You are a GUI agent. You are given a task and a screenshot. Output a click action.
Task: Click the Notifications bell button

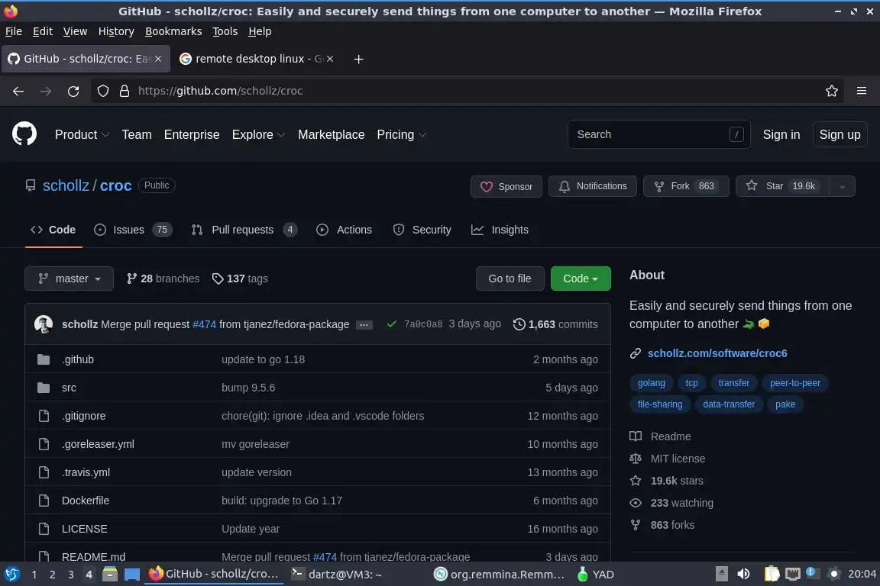(x=592, y=186)
